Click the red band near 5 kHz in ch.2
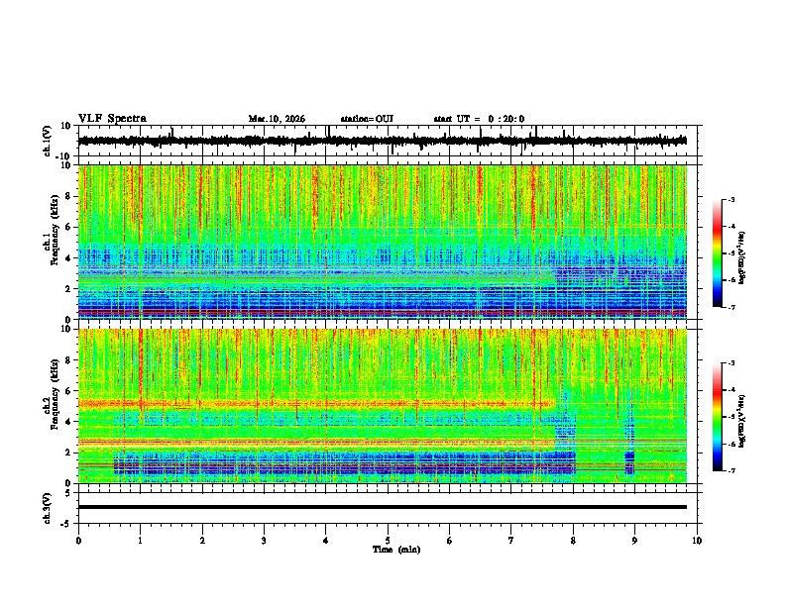Viewport: 785px width, 606px height. point(316,403)
